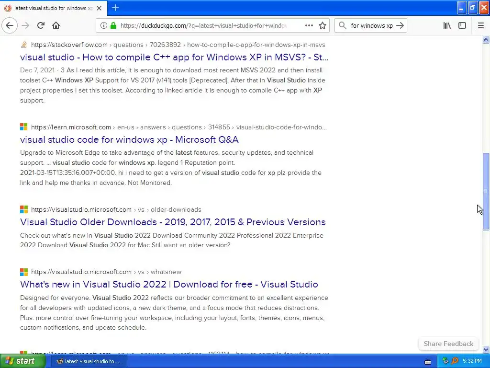
Task: Click the scrollbar up arrow
Action: pos(486,39)
